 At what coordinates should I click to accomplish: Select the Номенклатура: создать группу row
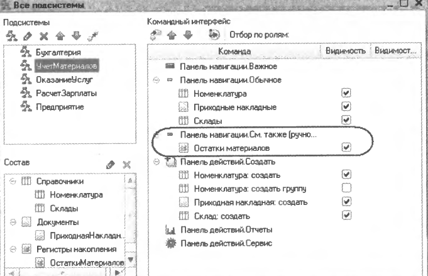click(250, 189)
